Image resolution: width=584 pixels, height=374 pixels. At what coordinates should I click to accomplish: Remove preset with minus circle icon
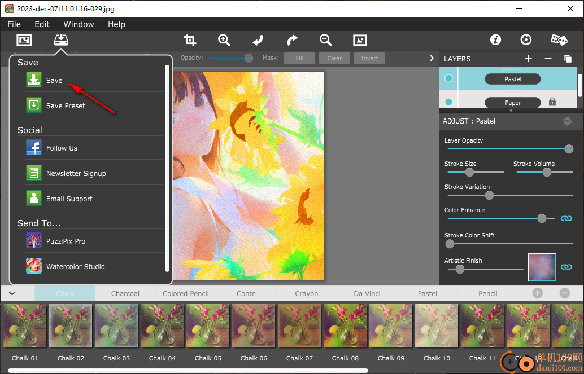coord(565,293)
